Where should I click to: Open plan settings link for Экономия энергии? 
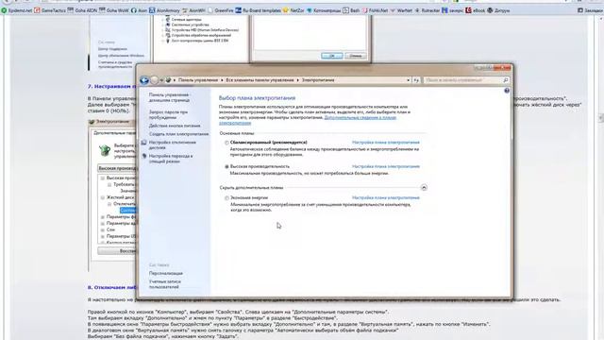[x=386, y=197]
